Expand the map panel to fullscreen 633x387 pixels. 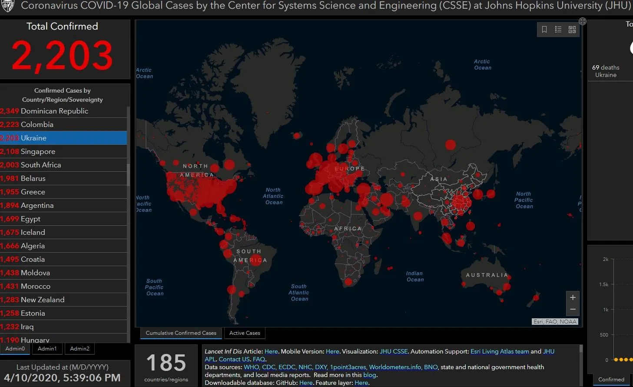(x=583, y=21)
